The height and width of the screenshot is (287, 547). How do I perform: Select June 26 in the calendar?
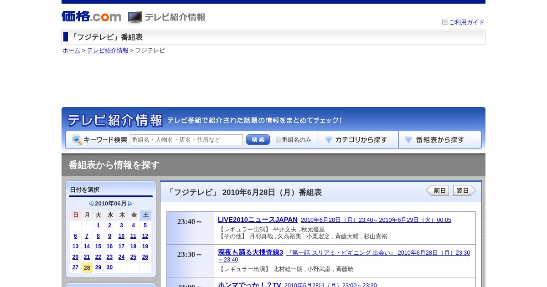tap(145, 257)
